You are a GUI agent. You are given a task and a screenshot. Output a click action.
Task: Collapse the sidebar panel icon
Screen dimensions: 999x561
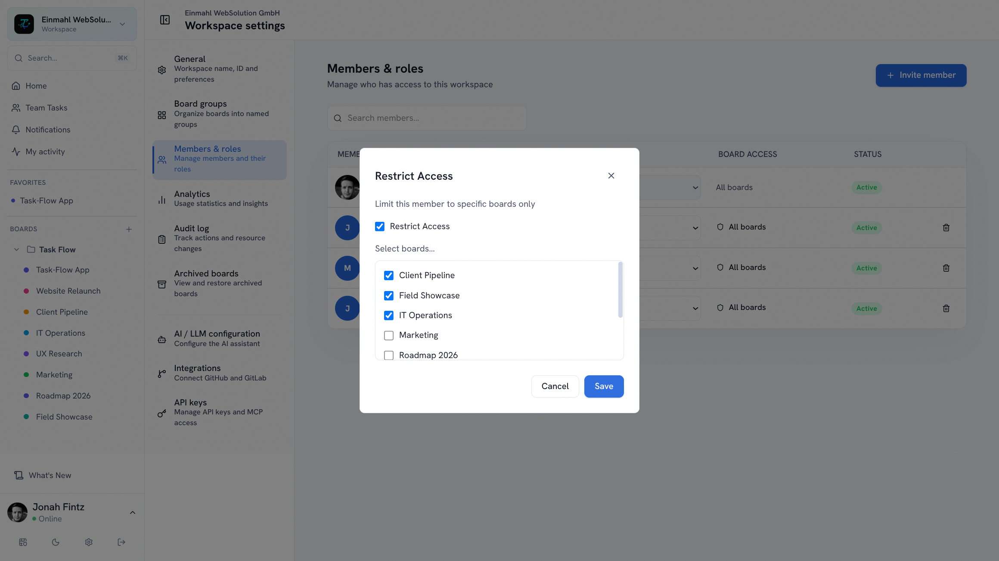point(165,20)
